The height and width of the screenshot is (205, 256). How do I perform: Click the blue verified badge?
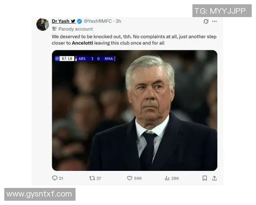(x=79, y=21)
